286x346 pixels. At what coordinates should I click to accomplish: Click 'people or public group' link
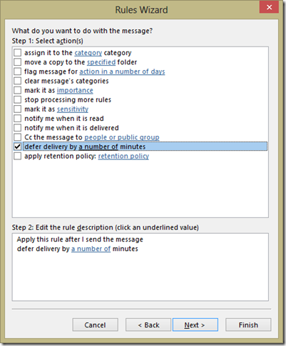tap(122, 137)
